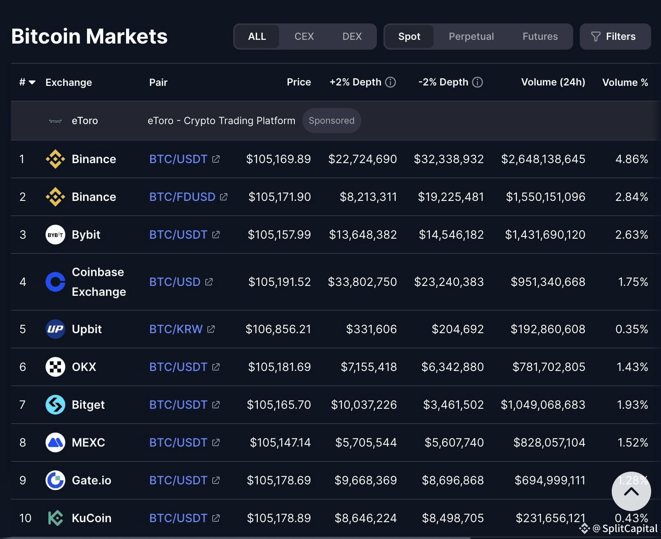Screen dimensions: 661x539
Task: Open the Gate.io exchange name link
Action: [92, 480]
